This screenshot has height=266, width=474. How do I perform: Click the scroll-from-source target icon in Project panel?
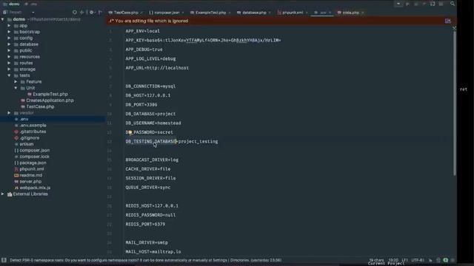click(x=75, y=13)
